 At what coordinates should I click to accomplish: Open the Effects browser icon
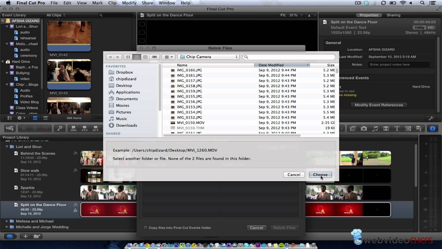coord(353,129)
